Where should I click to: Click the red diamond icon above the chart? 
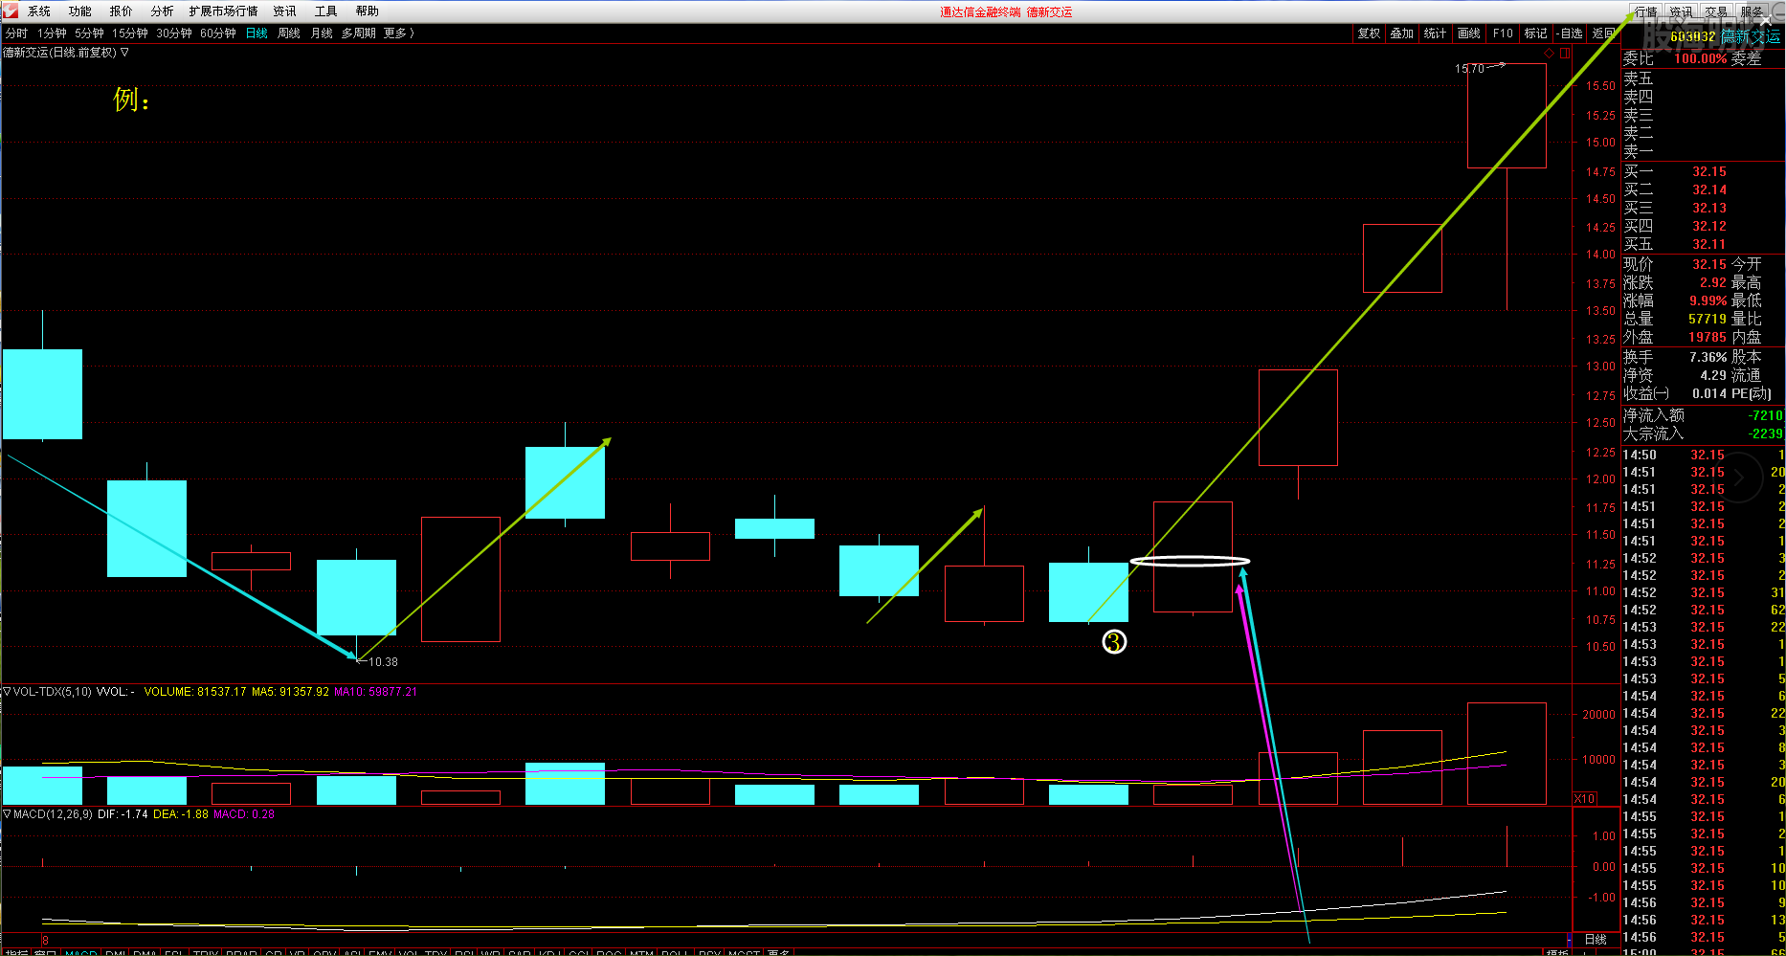pos(1550,54)
